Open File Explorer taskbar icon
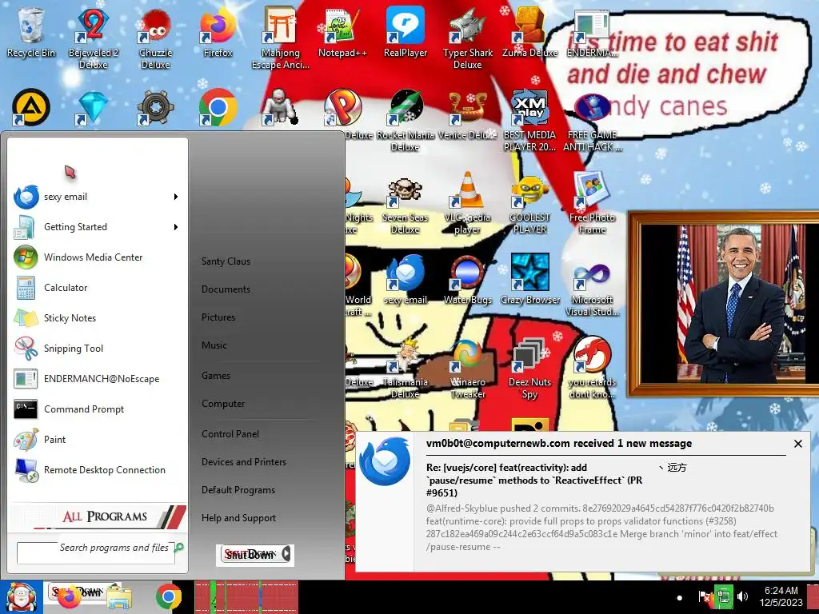This screenshot has height=614, width=819. click(119, 598)
